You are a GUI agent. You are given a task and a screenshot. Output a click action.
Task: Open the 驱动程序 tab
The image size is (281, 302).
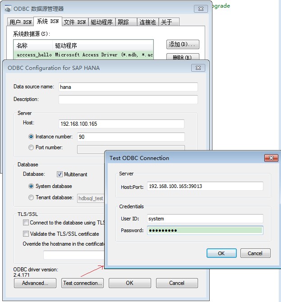tap(101, 22)
